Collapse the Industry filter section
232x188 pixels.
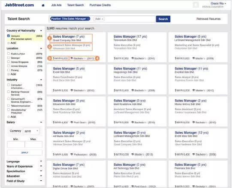point(41,80)
